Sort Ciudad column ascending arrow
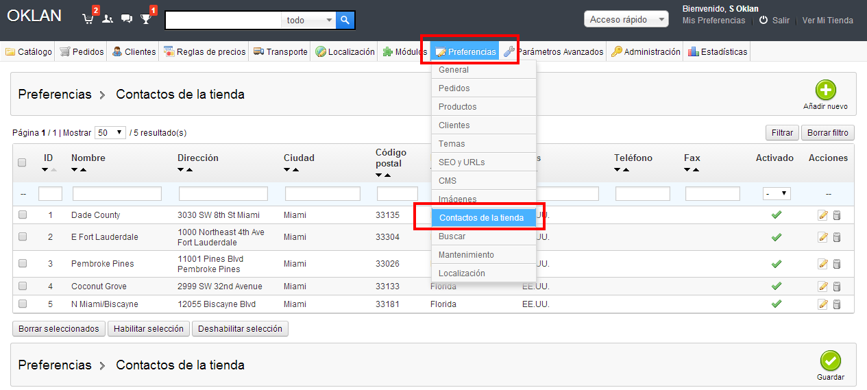Screen dimensions: 867x390 pos(295,170)
